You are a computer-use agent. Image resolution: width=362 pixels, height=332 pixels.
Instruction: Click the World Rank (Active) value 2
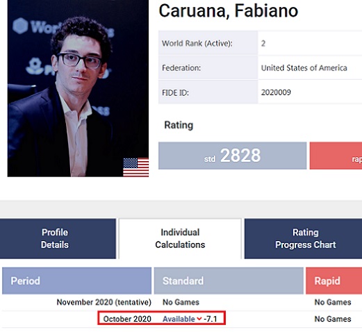[263, 43]
